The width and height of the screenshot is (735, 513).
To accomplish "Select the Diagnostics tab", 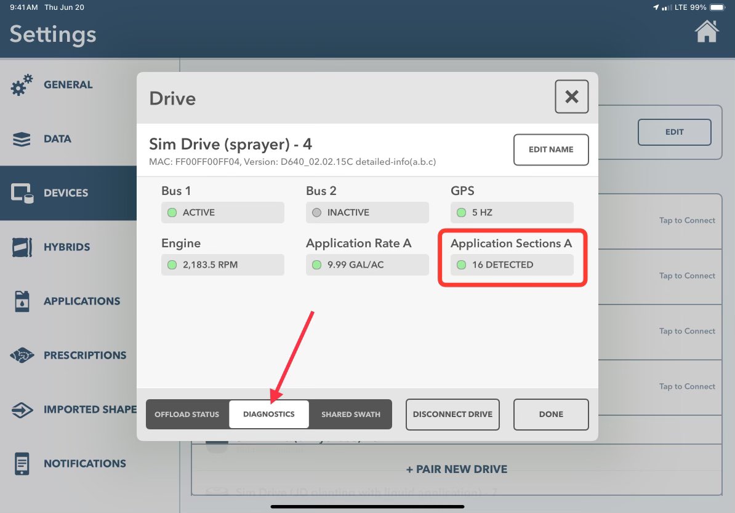I will tap(268, 414).
